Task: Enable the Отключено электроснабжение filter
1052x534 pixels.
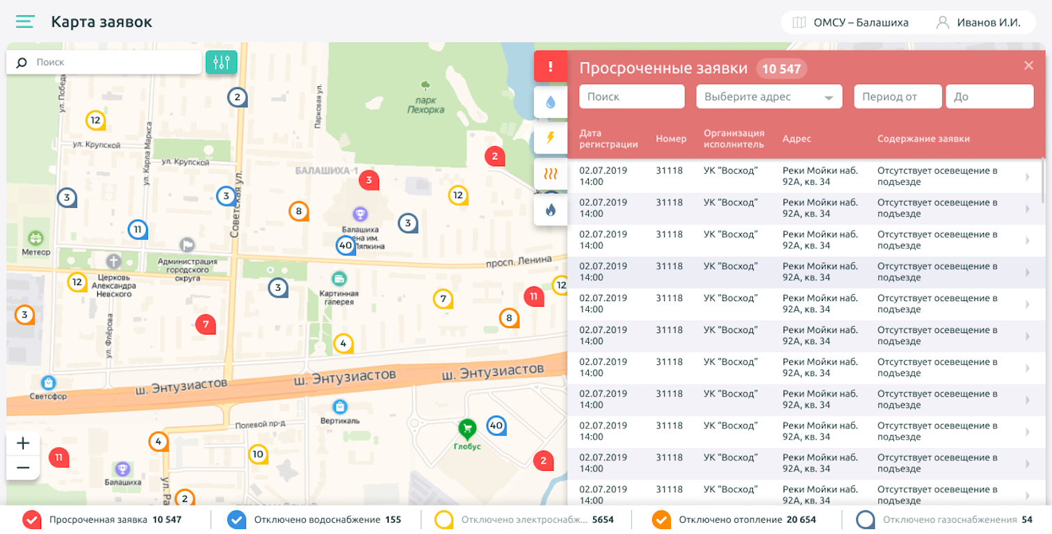Action: click(444, 519)
